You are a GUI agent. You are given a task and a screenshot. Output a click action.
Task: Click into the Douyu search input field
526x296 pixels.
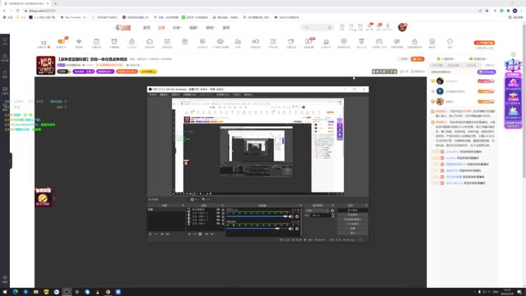click(314, 28)
